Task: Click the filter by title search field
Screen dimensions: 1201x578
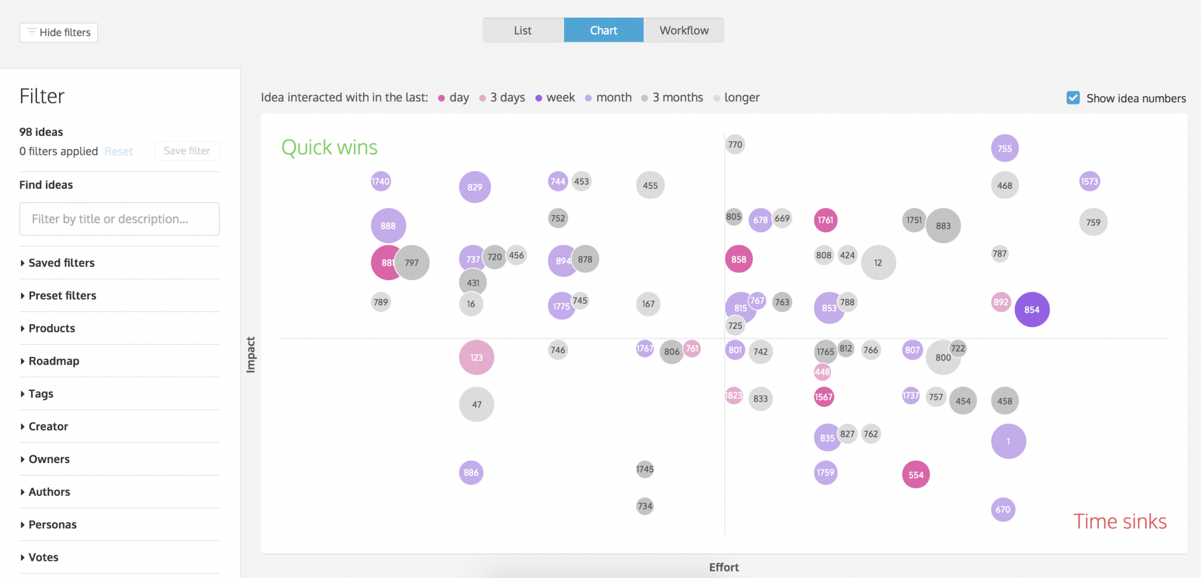Action: click(119, 219)
